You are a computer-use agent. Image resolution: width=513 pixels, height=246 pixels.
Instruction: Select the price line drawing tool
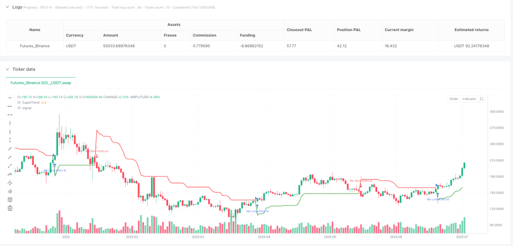(x=10, y=174)
